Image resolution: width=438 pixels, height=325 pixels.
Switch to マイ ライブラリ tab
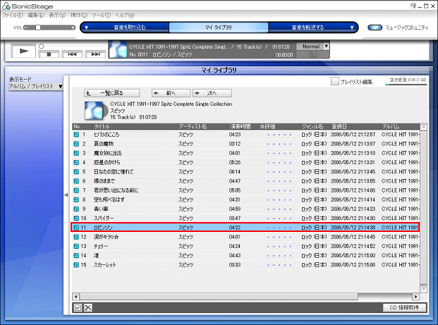point(219,27)
